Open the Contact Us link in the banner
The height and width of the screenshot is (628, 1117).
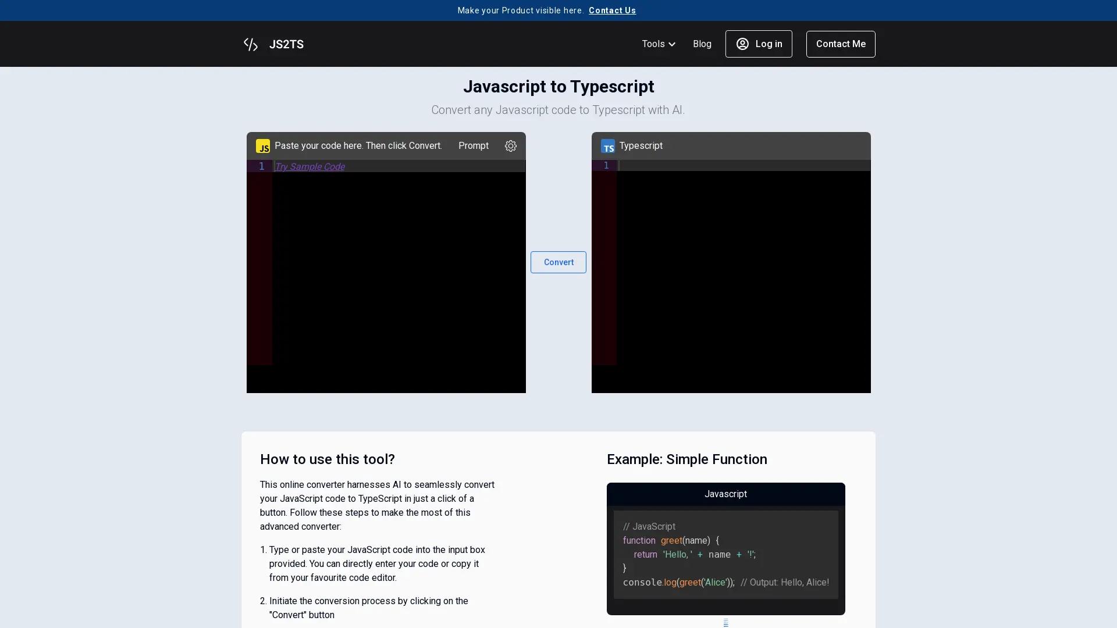(611, 10)
